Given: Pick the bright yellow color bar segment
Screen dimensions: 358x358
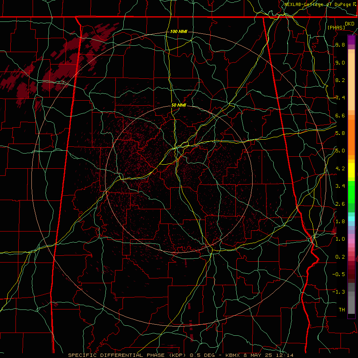Looking at the screenshot, I should tap(351, 170).
